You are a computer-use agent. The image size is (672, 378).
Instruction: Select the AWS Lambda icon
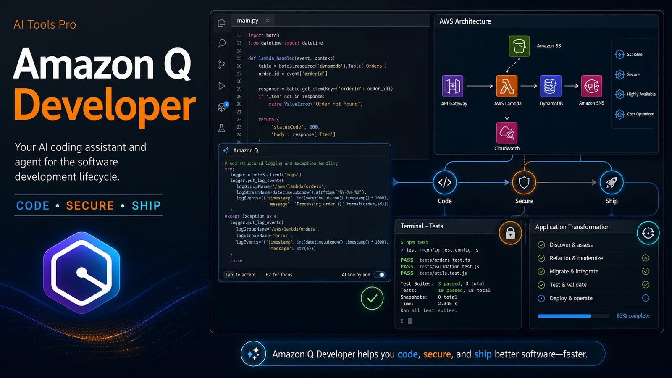pyautogui.click(x=507, y=86)
